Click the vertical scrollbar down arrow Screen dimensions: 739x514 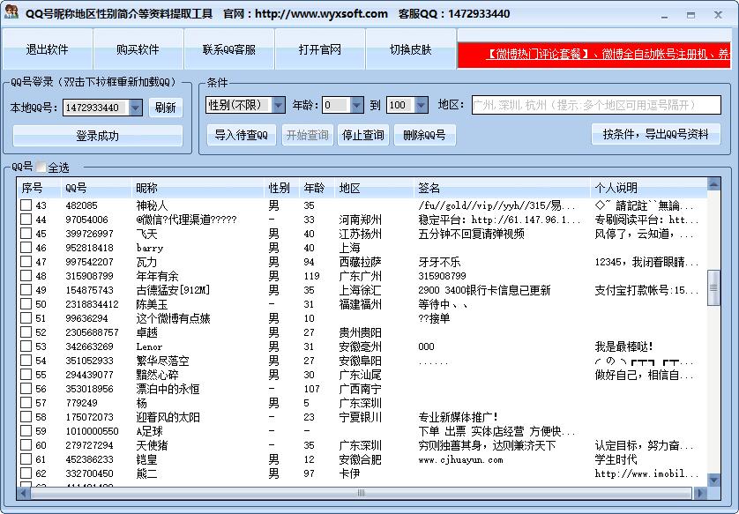point(714,480)
